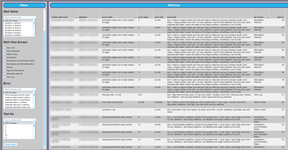Screen dimensions: 288x150
Task: Select BALBOA D 4526LS well
Action: tap(18, 33)
